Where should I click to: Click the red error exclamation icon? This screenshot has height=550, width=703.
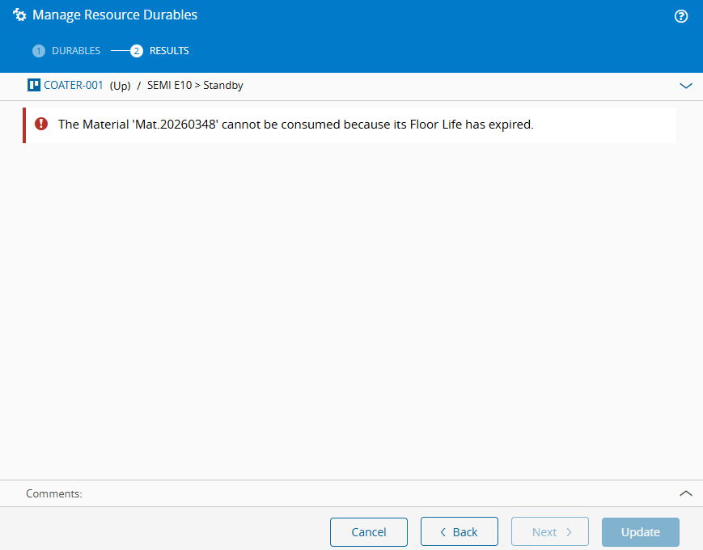pyautogui.click(x=41, y=125)
